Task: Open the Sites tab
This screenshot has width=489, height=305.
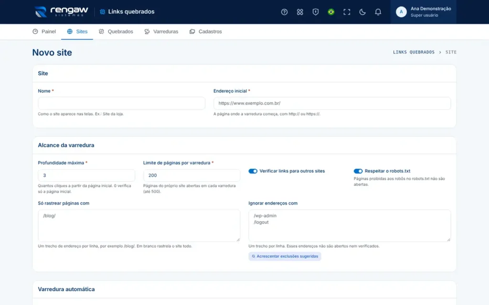Action: tap(77, 31)
